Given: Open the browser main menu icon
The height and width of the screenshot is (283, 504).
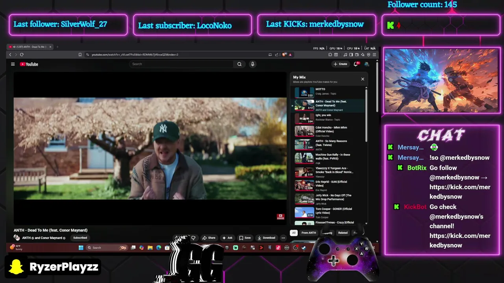Looking at the screenshot, I should coord(374,55).
